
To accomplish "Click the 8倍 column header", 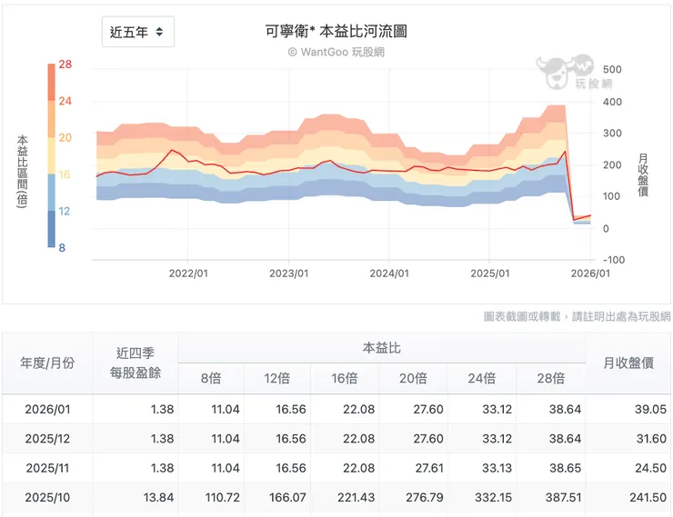I will pyautogui.click(x=211, y=378).
